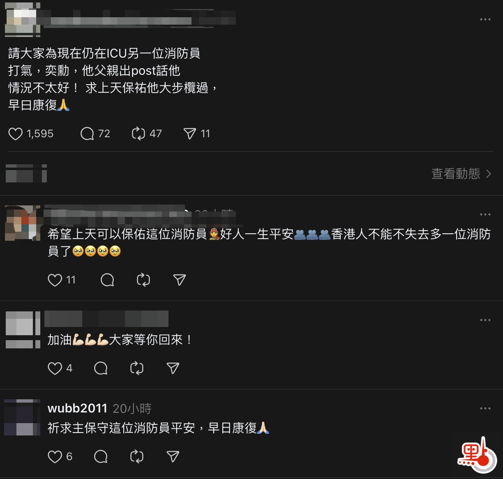The width and height of the screenshot is (503, 479).
Task: Open the wubb2011 user profile
Action: click(x=78, y=408)
